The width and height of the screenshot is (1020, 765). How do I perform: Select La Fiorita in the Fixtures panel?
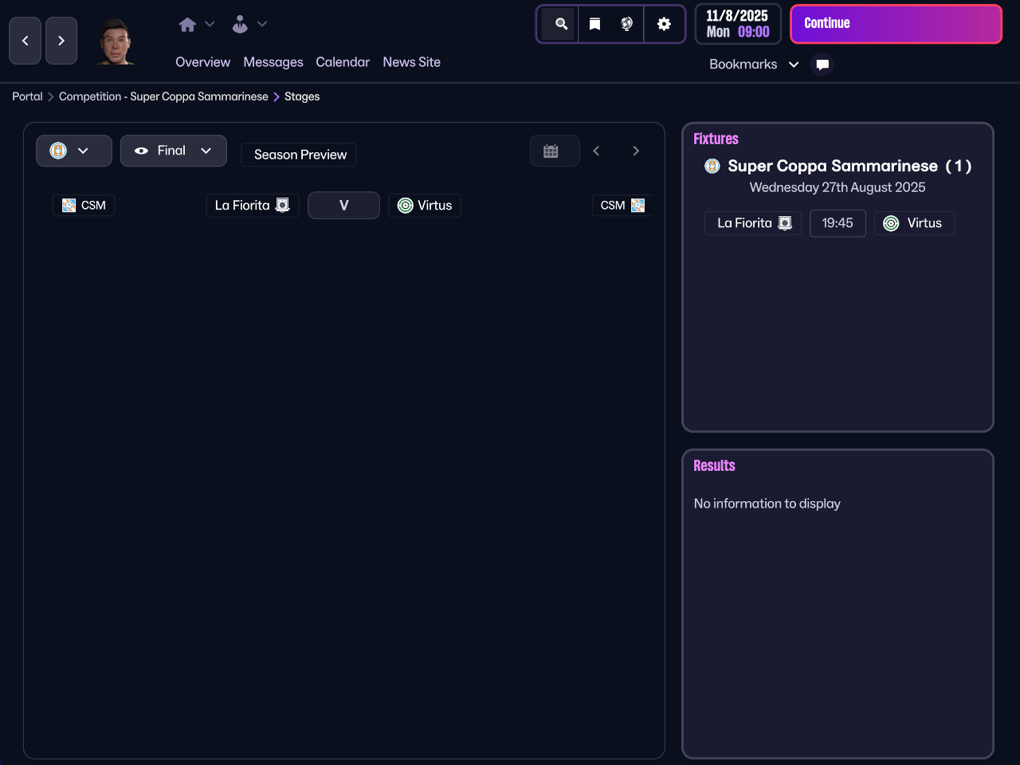[752, 223]
